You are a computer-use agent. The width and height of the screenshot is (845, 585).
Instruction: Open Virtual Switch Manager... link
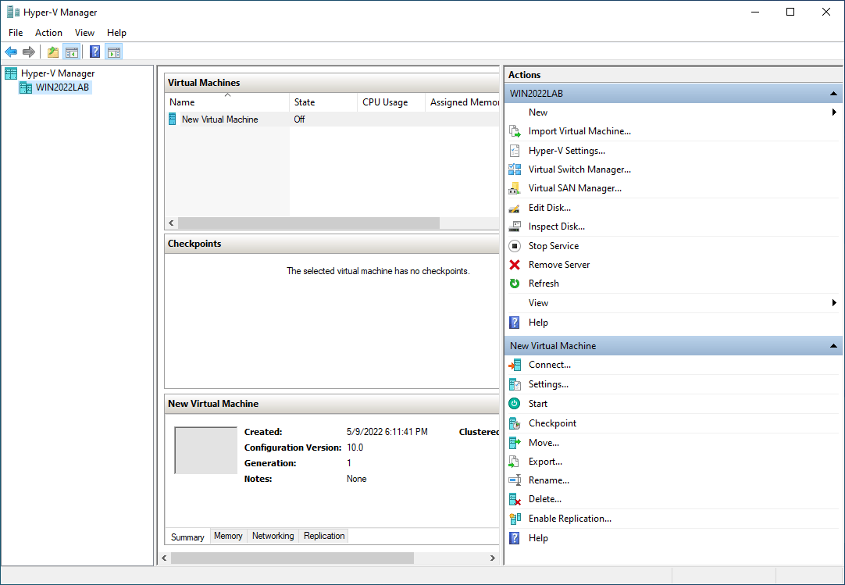(x=579, y=169)
